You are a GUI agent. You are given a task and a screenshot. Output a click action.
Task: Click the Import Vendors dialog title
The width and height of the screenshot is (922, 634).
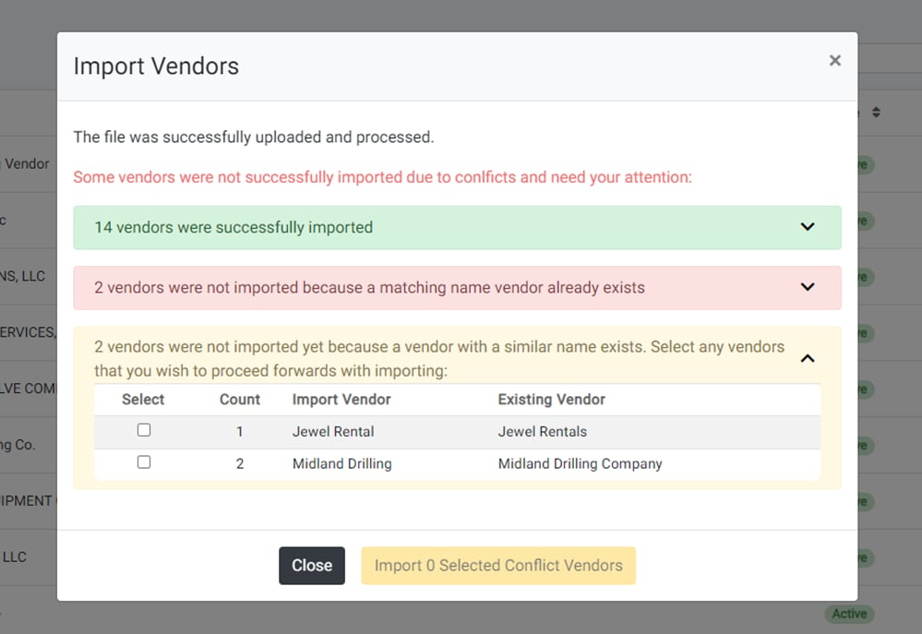pyautogui.click(x=156, y=66)
